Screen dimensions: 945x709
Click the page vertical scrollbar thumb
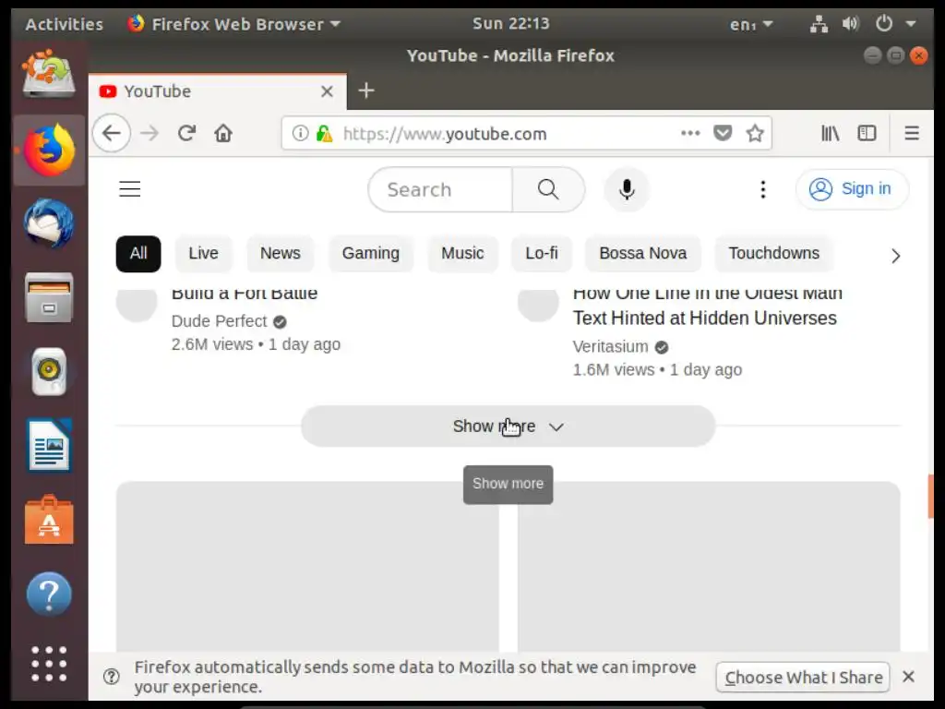(x=930, y=497)
